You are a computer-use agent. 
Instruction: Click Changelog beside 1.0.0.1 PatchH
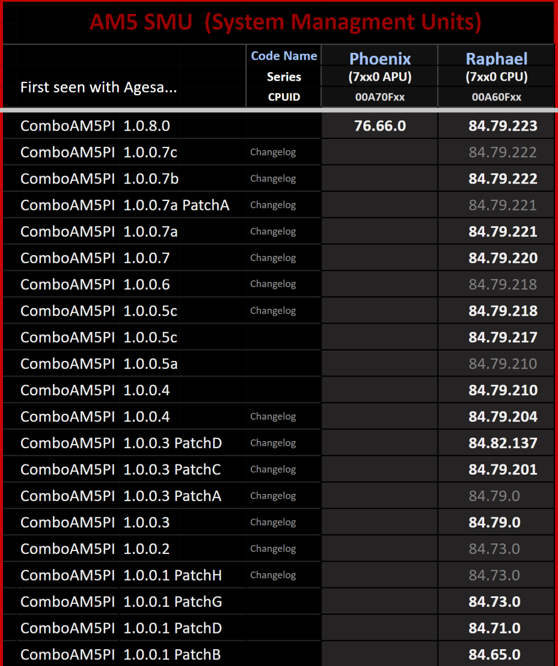point(273,575)
